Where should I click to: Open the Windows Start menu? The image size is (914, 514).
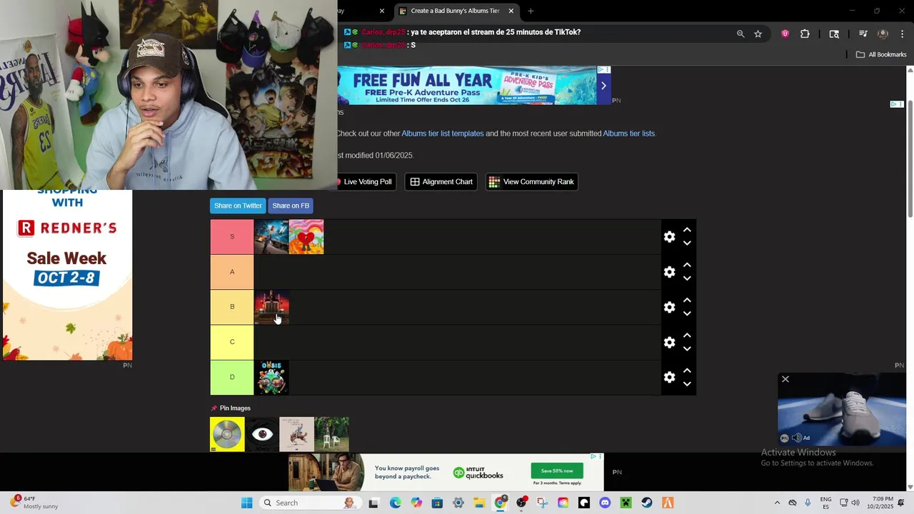click(x=247, y=503)
